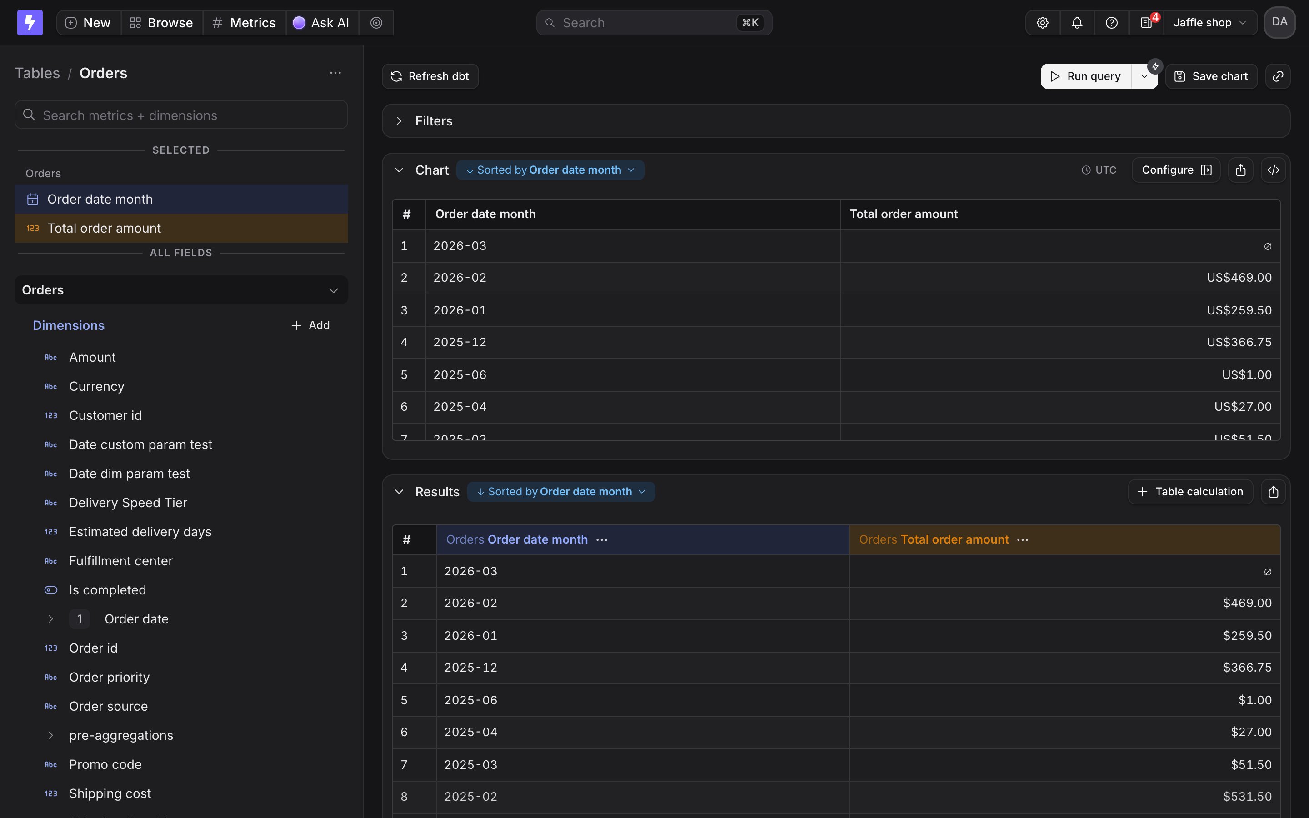Click the export icon in the Results header
Image resolution: width=1309 pixels, height=818 pixels.
pyautogui.click(x=1273, y=492)
